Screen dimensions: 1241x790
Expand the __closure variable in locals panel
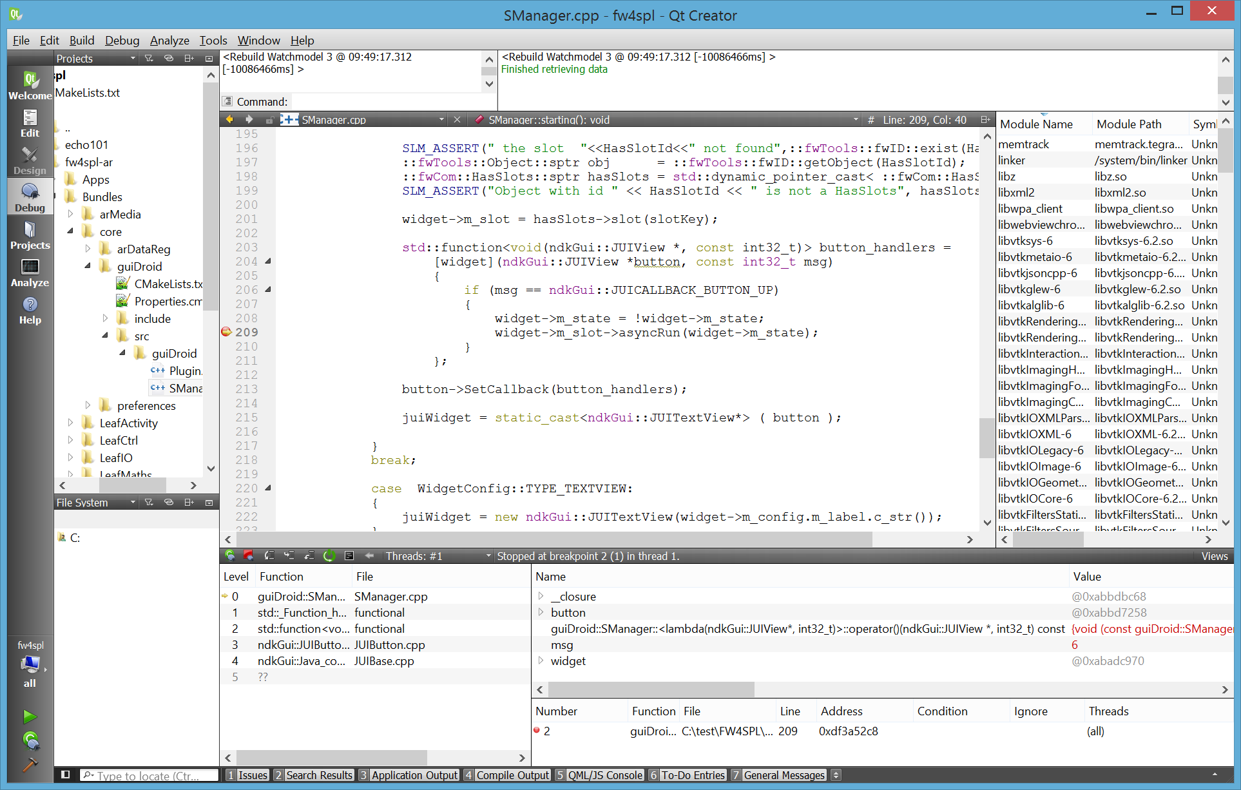pos(541,595)
